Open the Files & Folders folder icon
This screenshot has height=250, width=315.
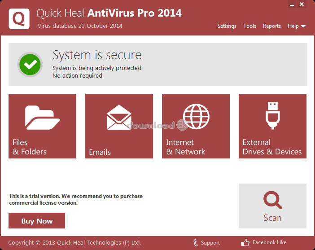point(42,117)
